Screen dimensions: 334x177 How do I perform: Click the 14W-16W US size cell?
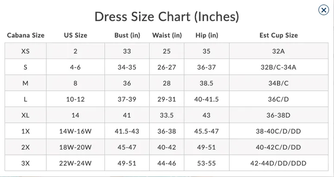(76, 131)
